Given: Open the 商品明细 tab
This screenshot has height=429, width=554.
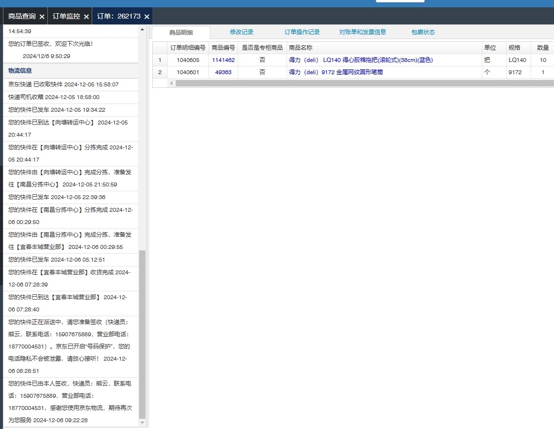Looking at the screenshot, I should click(181, 33).
